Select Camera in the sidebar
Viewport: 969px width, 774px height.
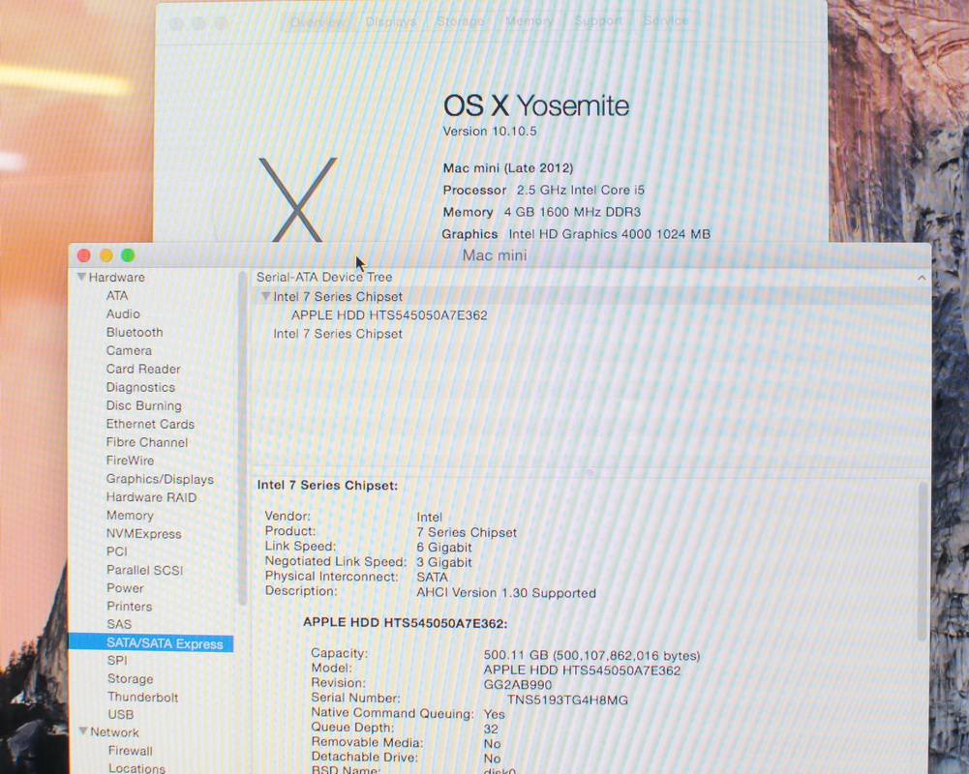(129, 350)
